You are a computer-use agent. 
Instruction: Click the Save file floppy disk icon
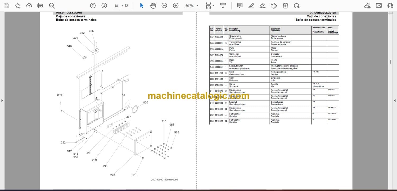click(x=6, y=6)
